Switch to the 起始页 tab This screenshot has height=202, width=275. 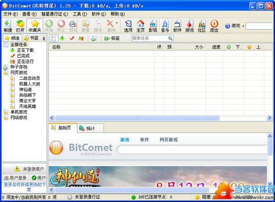(62, 128)
